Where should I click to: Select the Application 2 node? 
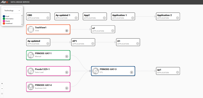coord(168,16)
